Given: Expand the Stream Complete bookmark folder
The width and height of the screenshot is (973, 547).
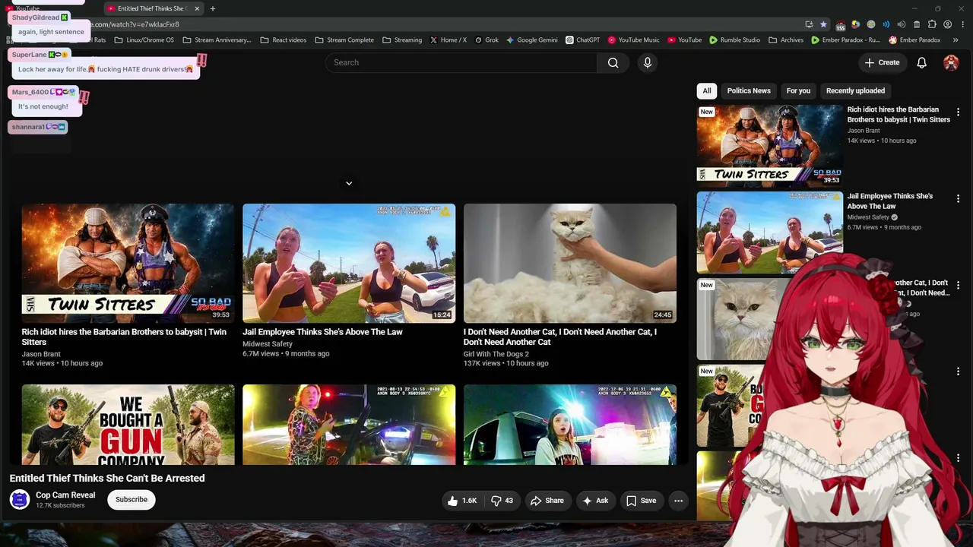Looking at the screenshot, I should tap(344, 40).
